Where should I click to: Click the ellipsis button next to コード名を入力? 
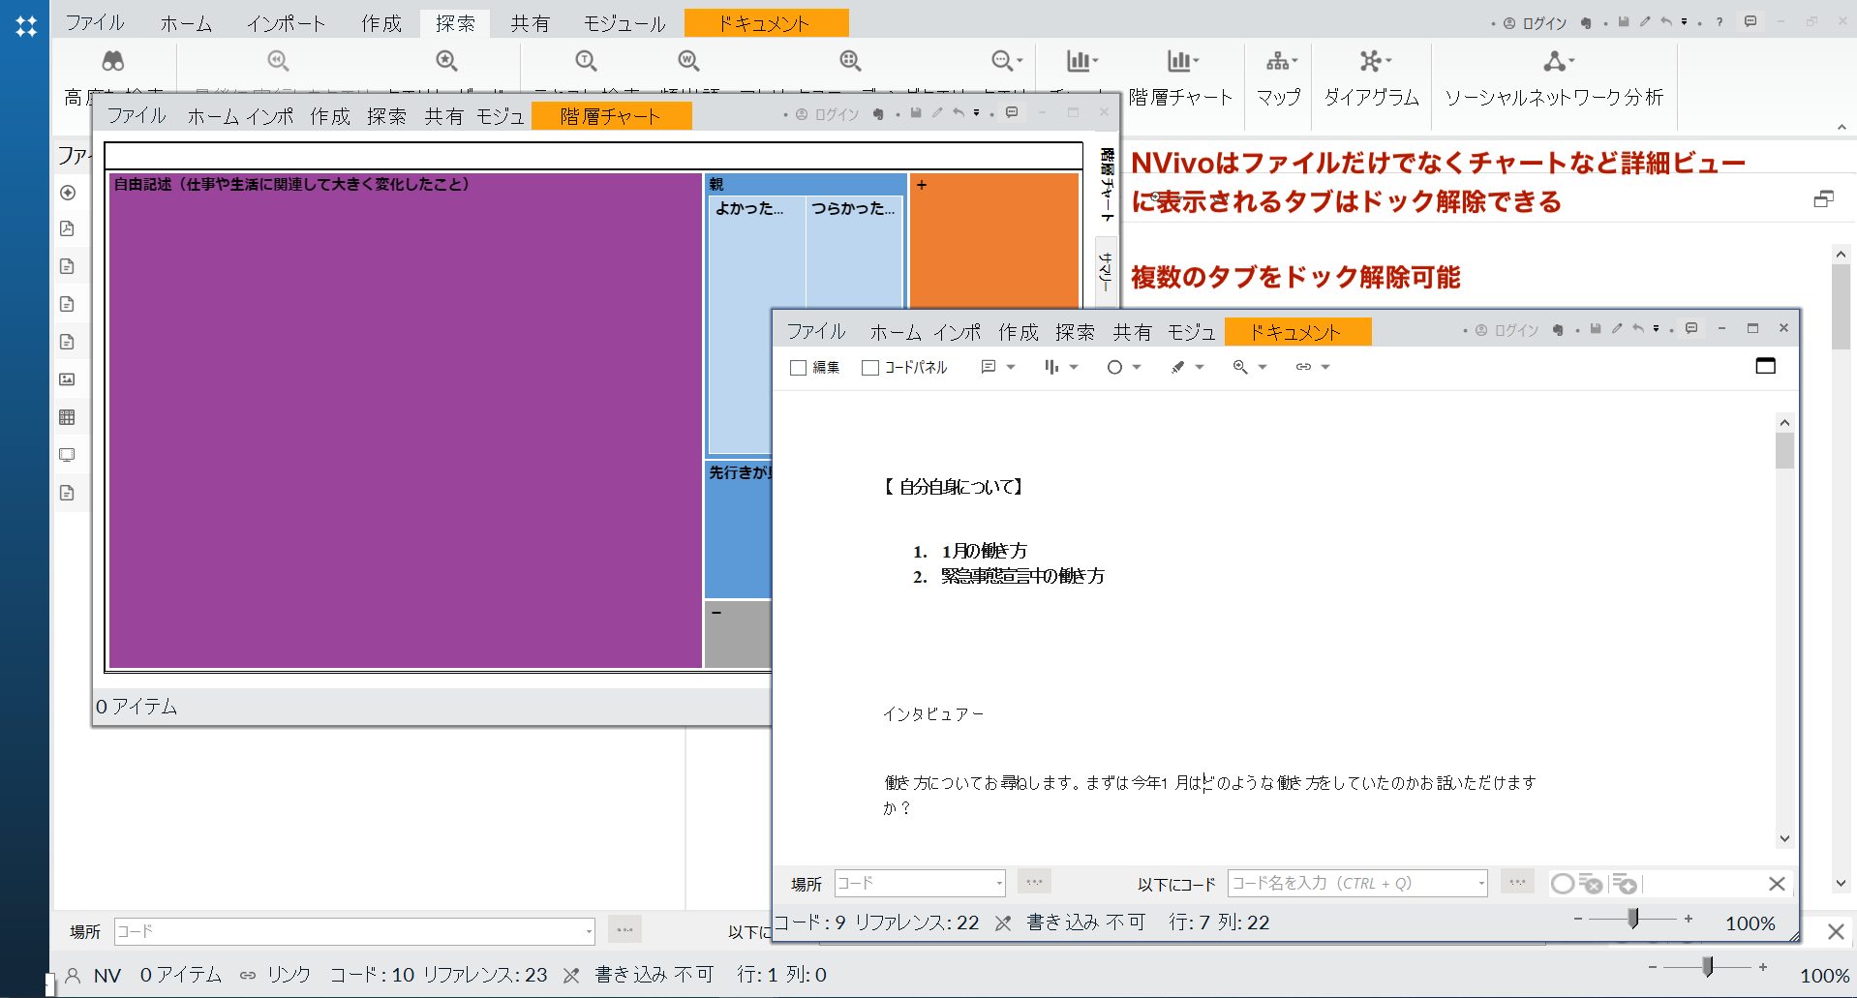[1517, 882]
